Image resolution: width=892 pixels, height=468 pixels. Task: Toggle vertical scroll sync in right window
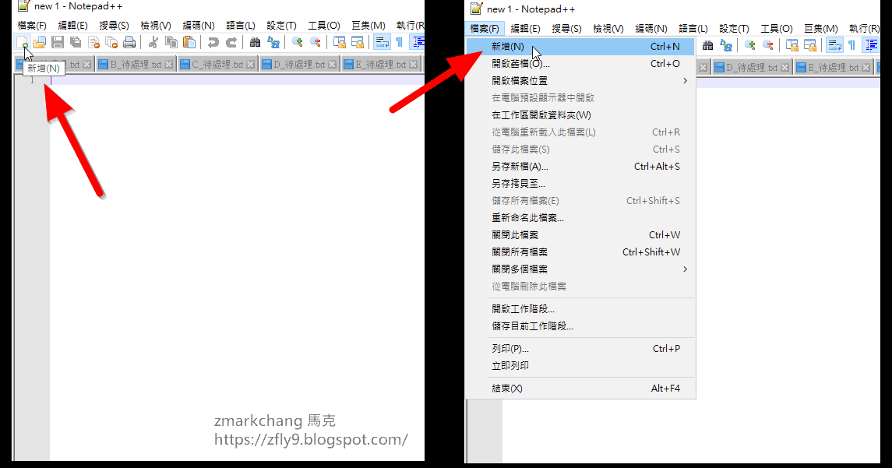792,45
